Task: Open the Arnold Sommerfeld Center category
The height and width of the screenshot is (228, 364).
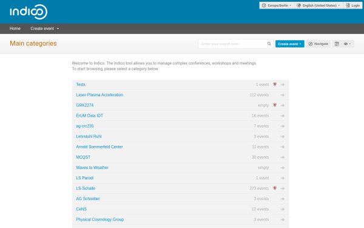Action: tap(99, 147)
